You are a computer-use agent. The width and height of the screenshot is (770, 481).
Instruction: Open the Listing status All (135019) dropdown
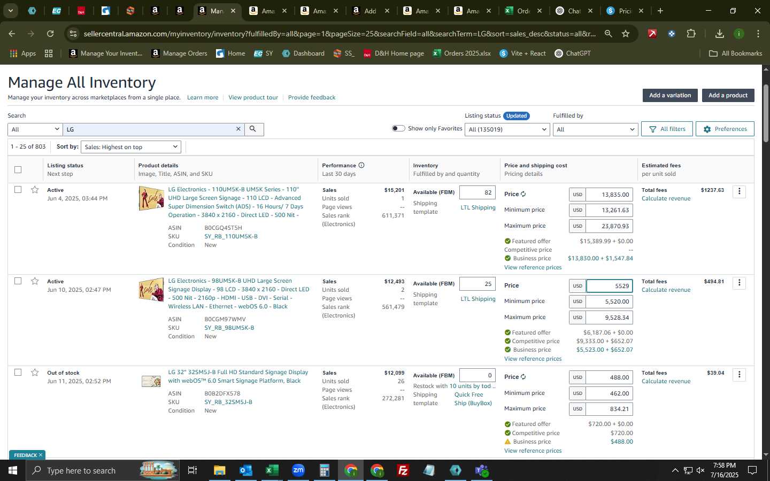point(507,129)
